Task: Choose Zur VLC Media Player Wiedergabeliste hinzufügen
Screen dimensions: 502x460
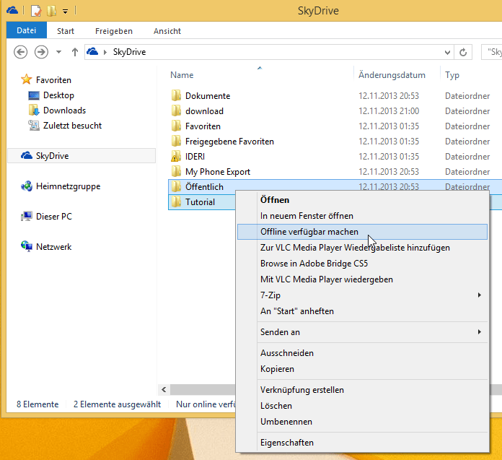Action: (362, 248)
